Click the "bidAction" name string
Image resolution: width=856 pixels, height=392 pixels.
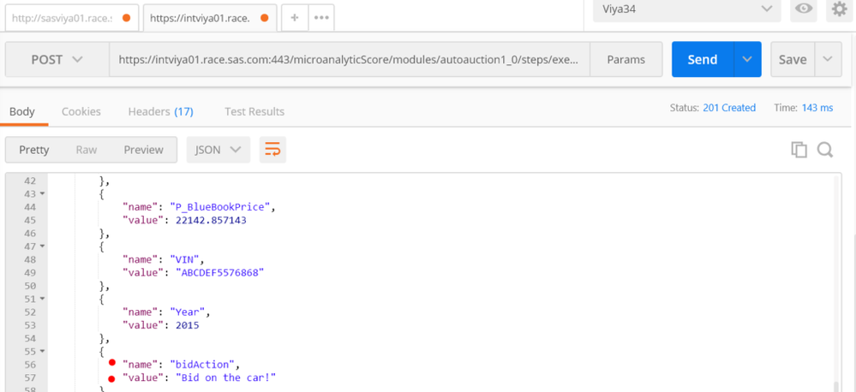click(202, 365)
